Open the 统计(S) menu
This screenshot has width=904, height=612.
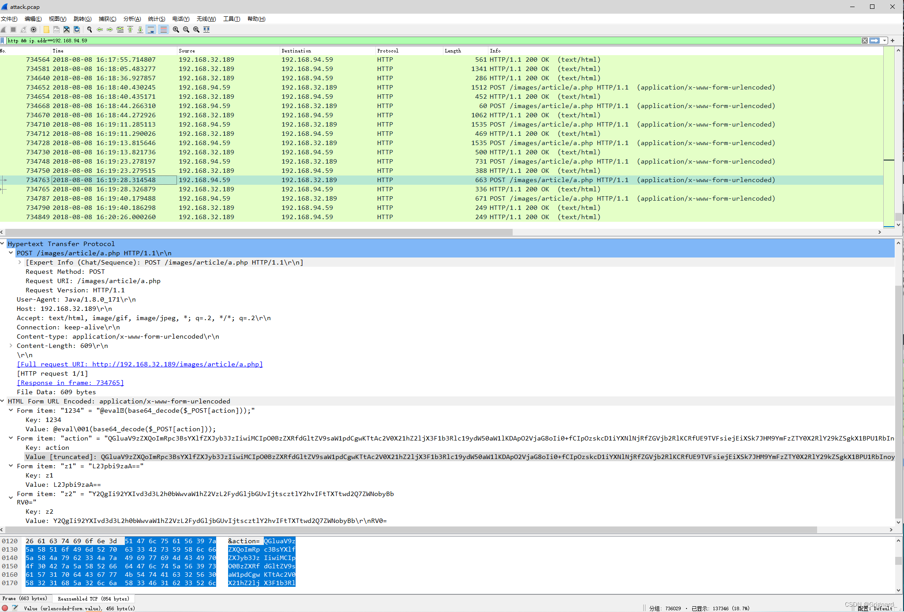click(x=157, y=19)
